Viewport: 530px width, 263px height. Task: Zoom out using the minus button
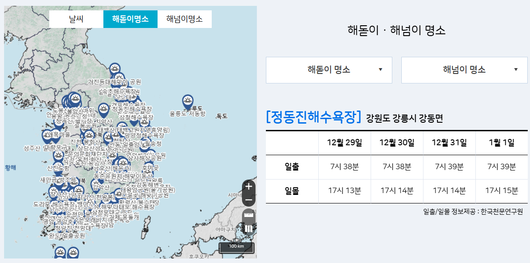[248, 199]
